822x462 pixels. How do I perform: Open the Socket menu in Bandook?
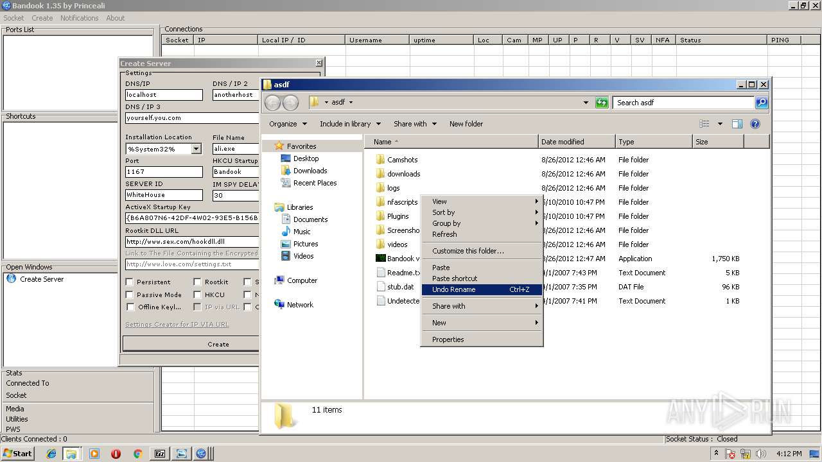(13, 18)
